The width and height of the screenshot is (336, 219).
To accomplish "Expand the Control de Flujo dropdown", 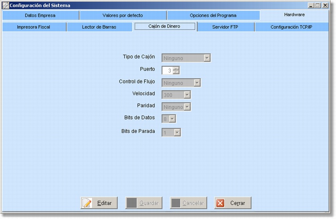I will click(x=197, y=83).
